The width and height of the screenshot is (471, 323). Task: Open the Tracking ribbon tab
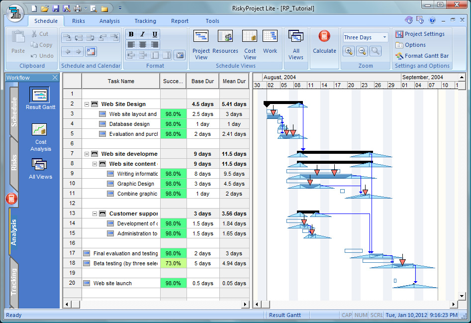(145, 21)
